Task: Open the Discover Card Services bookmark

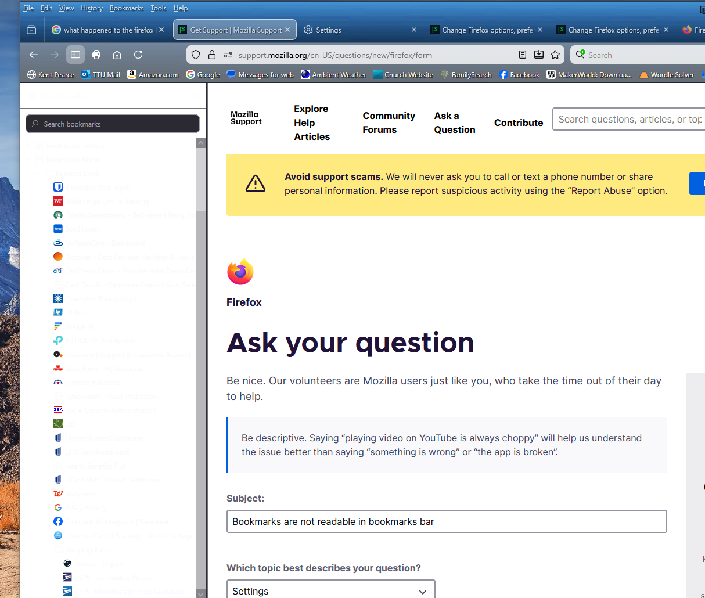Action: point(124,257)
